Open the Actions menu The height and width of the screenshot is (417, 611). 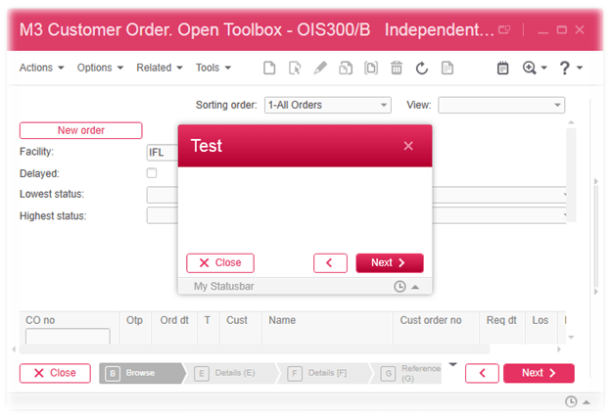(41, 69)
